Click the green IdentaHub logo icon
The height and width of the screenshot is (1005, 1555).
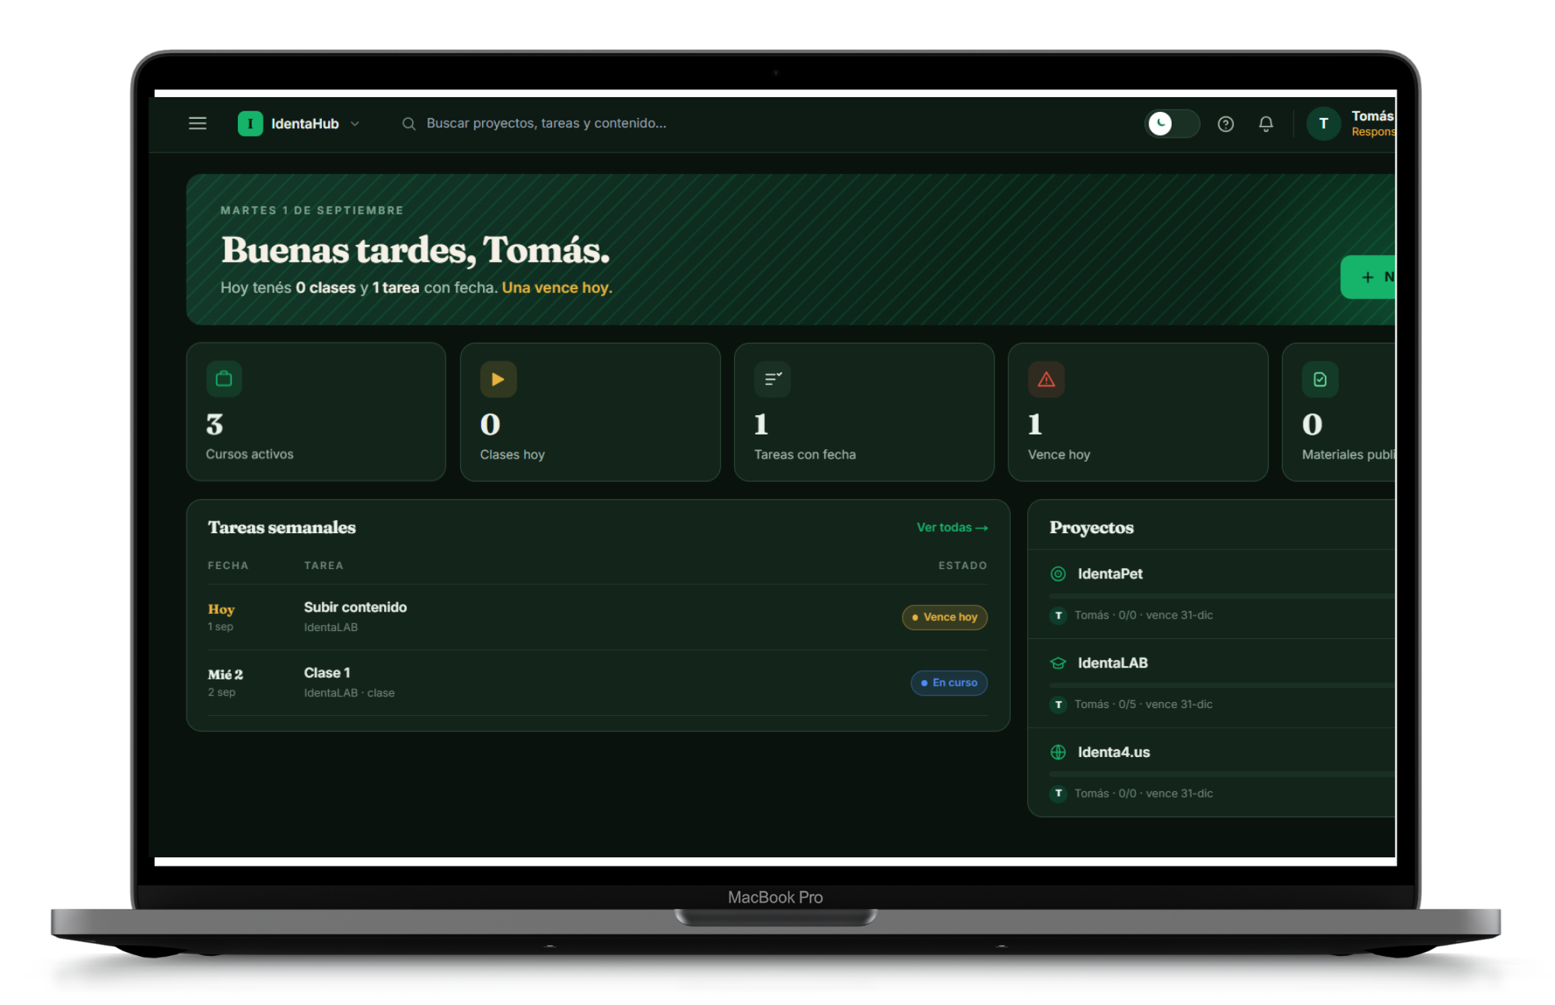(250, 123)
